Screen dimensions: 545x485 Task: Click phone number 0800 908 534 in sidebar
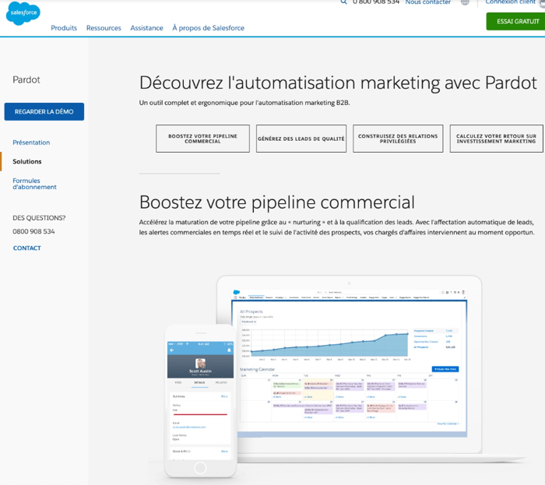pos(33,231)
